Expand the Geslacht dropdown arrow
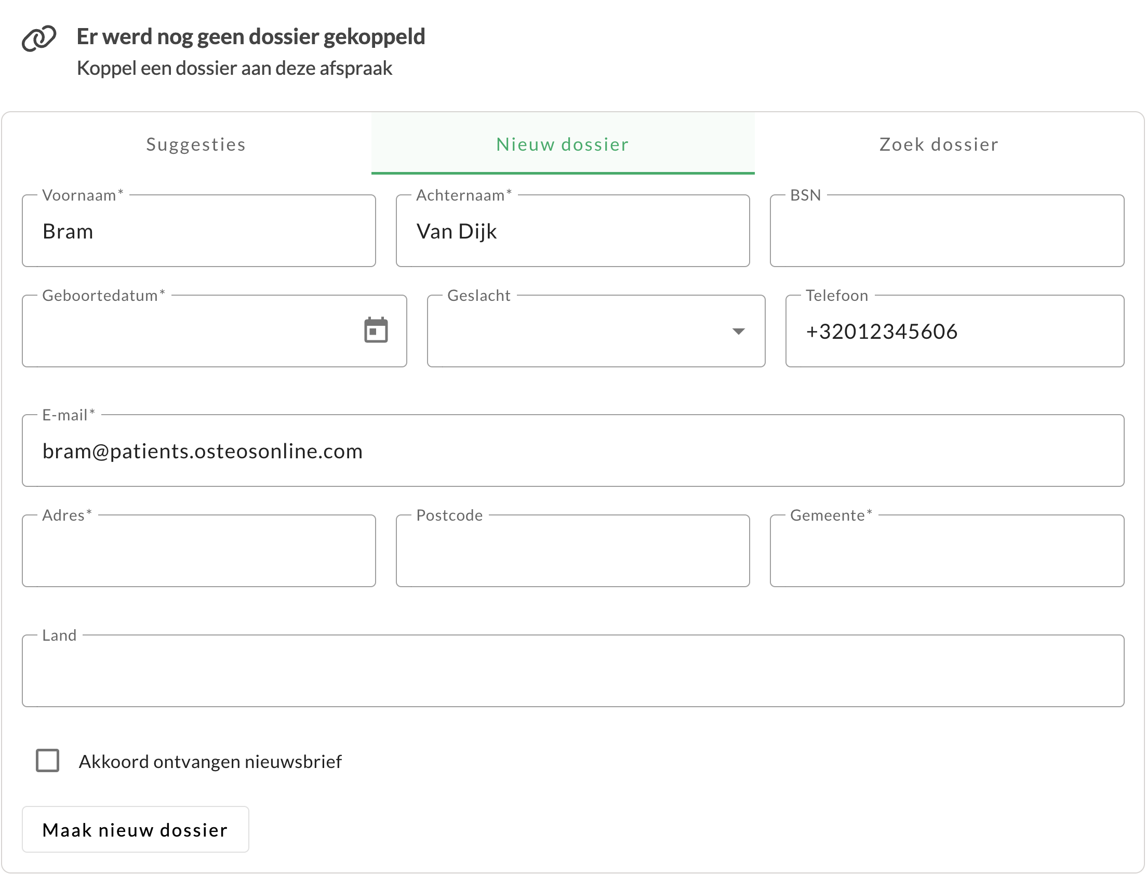 (x=738, y=332)
